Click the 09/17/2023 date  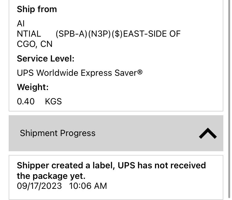[39, 186]
